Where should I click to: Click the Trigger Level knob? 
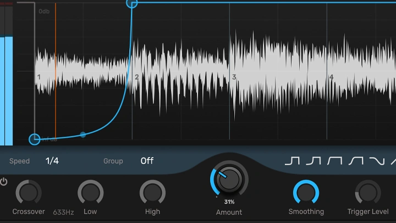pyautogui.click(x=367, y=193)
